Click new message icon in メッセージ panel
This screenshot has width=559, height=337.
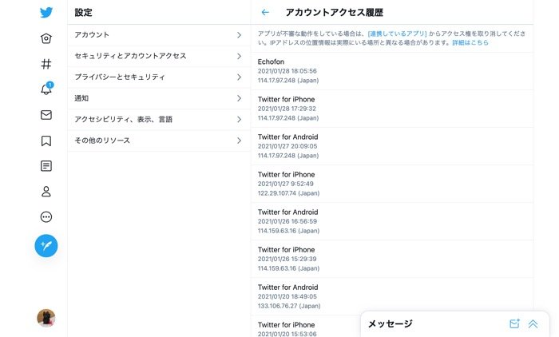[514, 323]
